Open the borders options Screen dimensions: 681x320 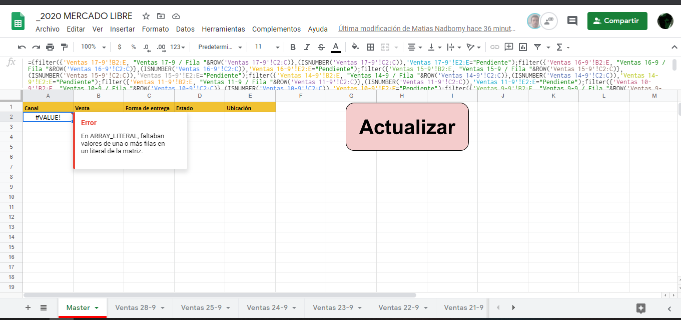tap(370, 47)
